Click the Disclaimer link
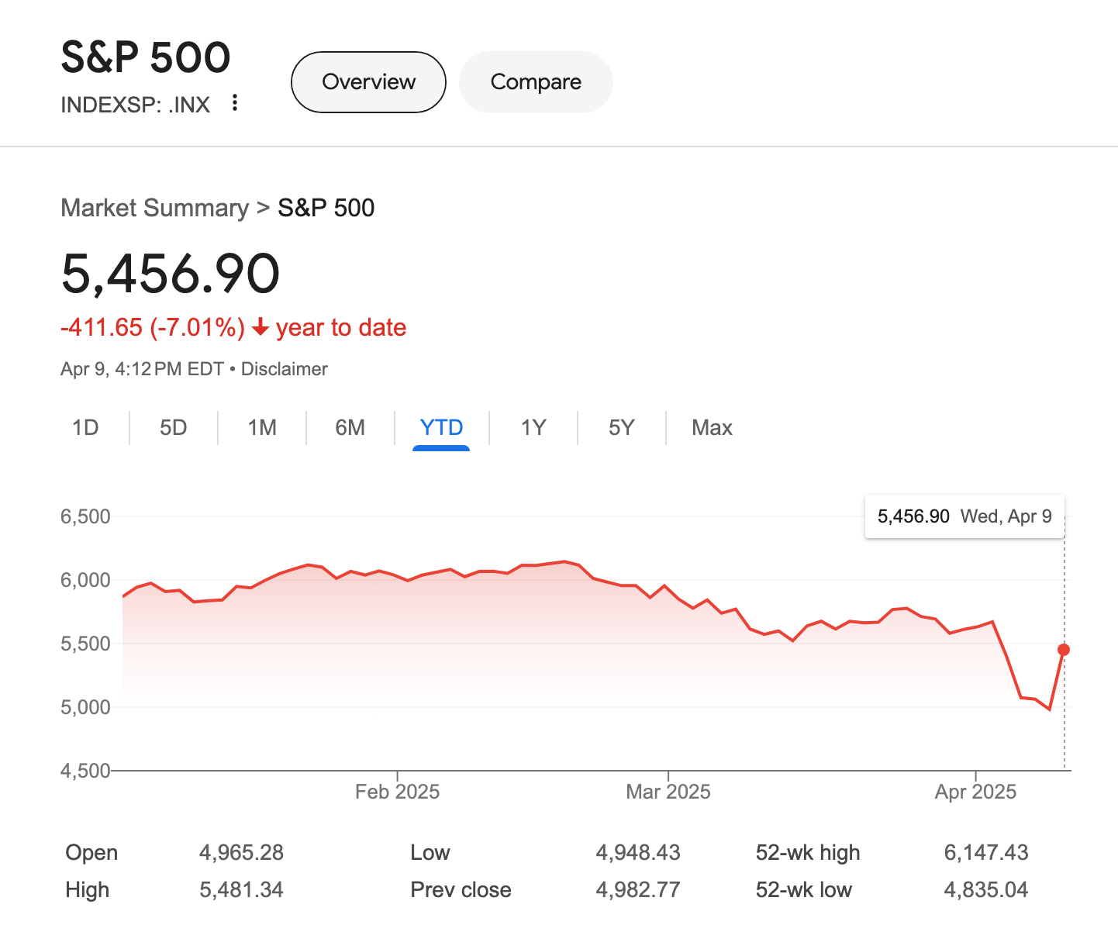Image resolution: width=1118 pixels, height=932 pixels. (x=284, y=368)
